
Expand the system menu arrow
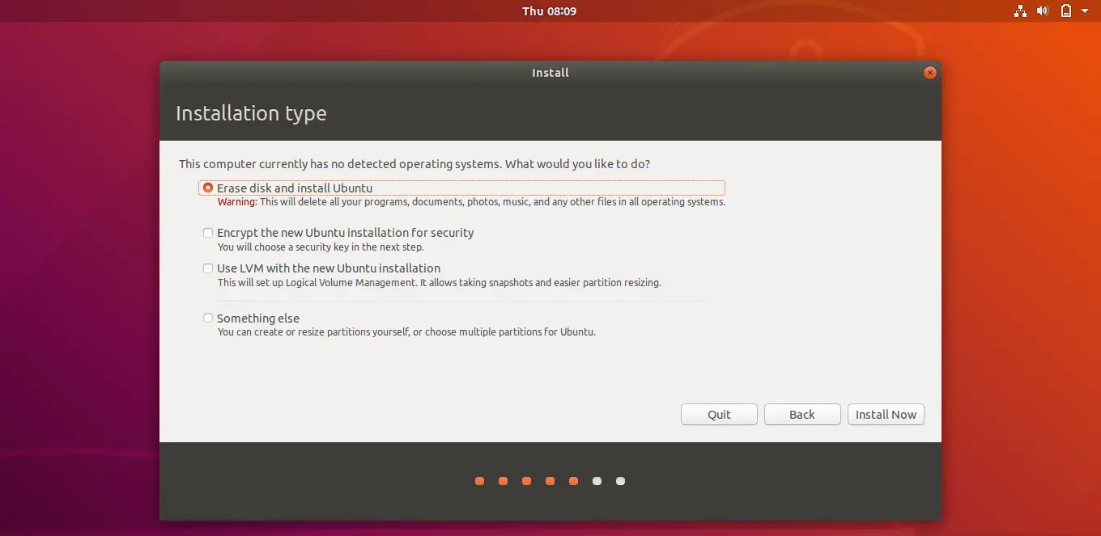(x=1085, y=11)
